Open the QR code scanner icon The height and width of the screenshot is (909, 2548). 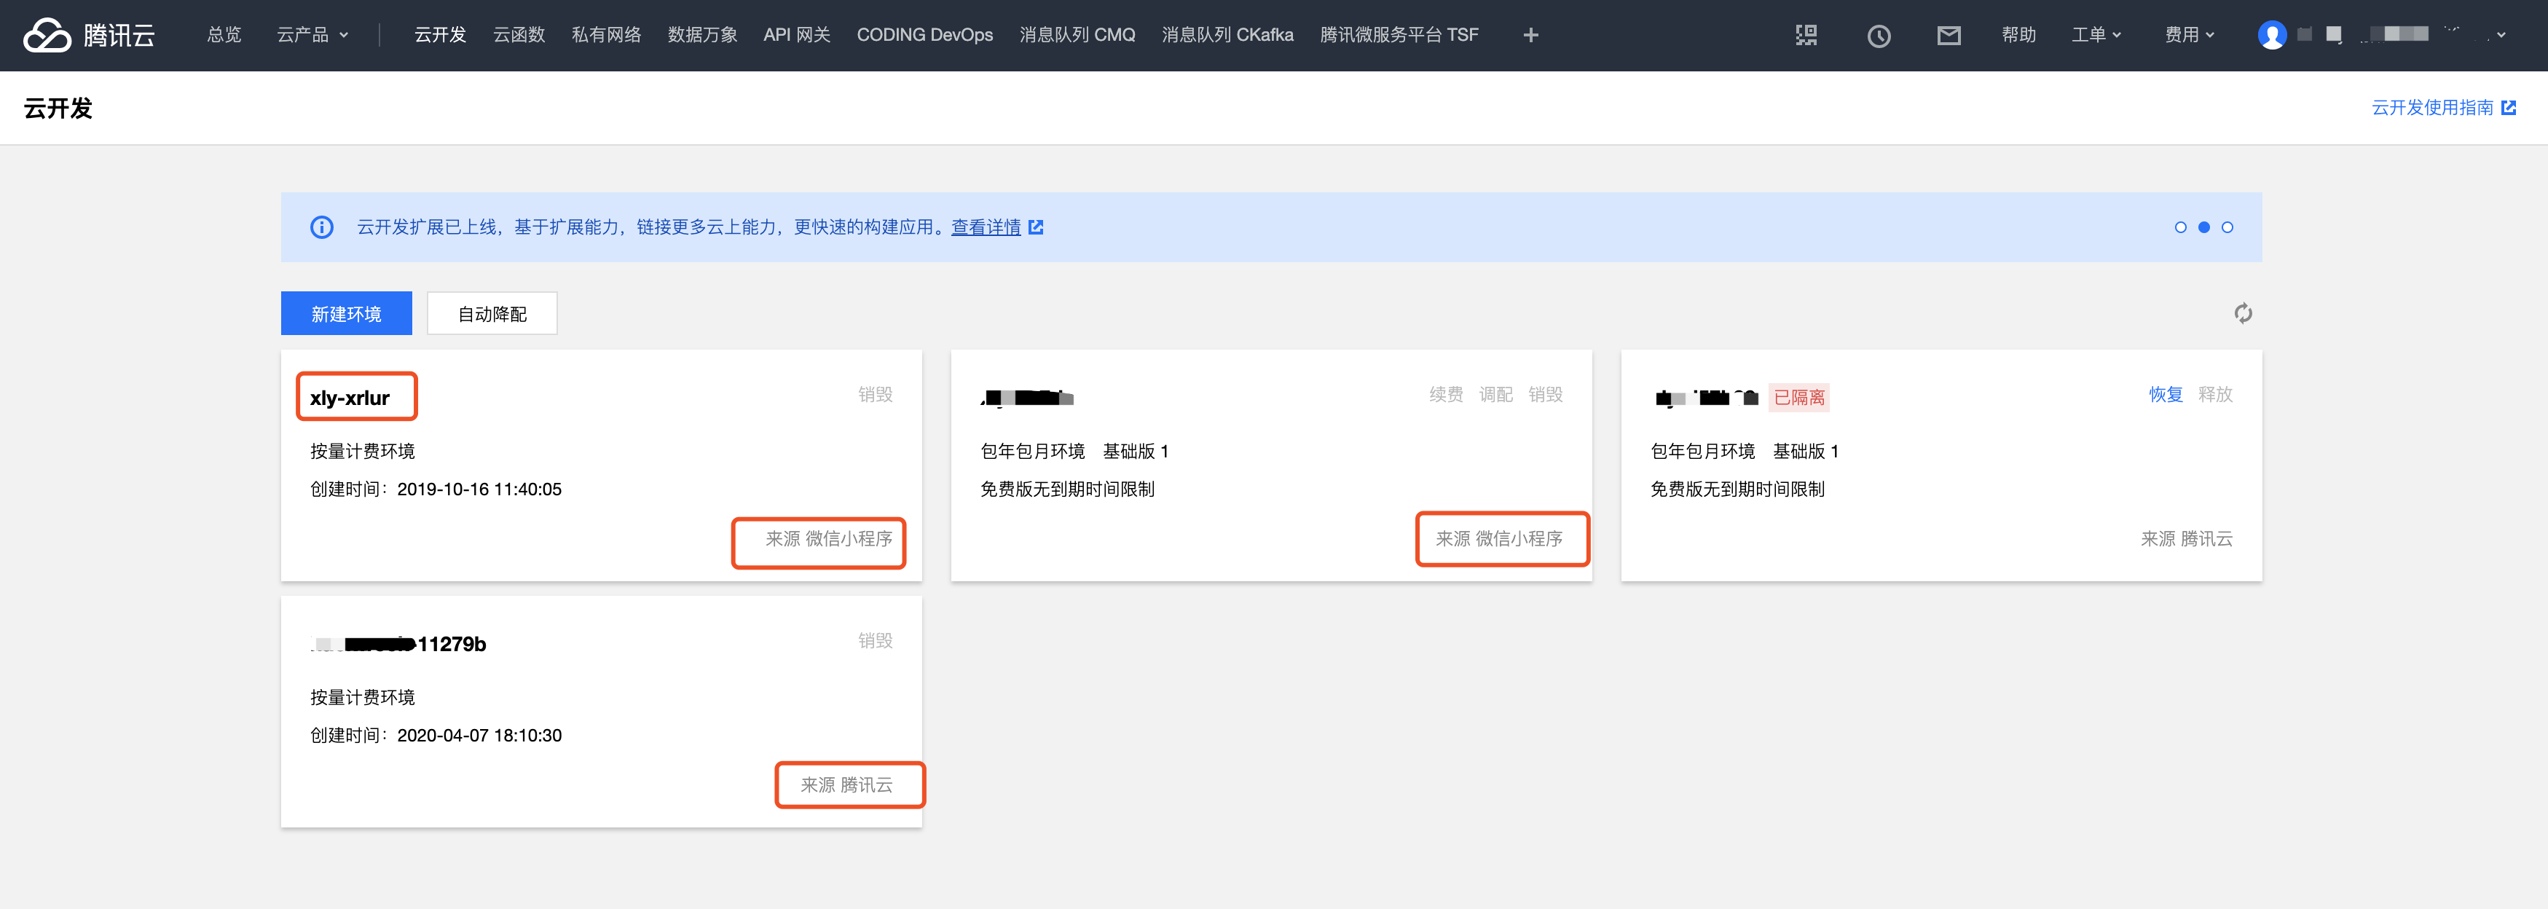pos(1806,36)
